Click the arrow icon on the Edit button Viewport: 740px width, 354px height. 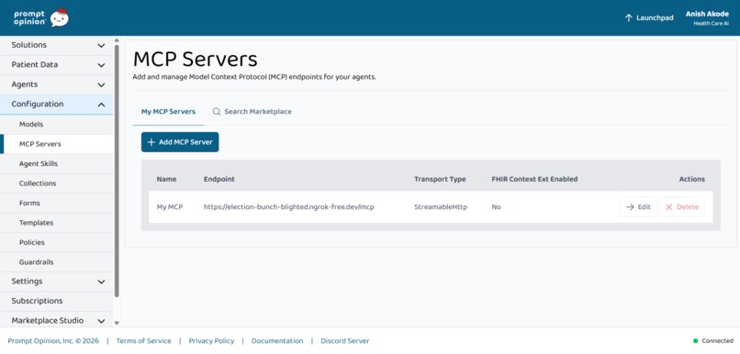click(630, 207)
